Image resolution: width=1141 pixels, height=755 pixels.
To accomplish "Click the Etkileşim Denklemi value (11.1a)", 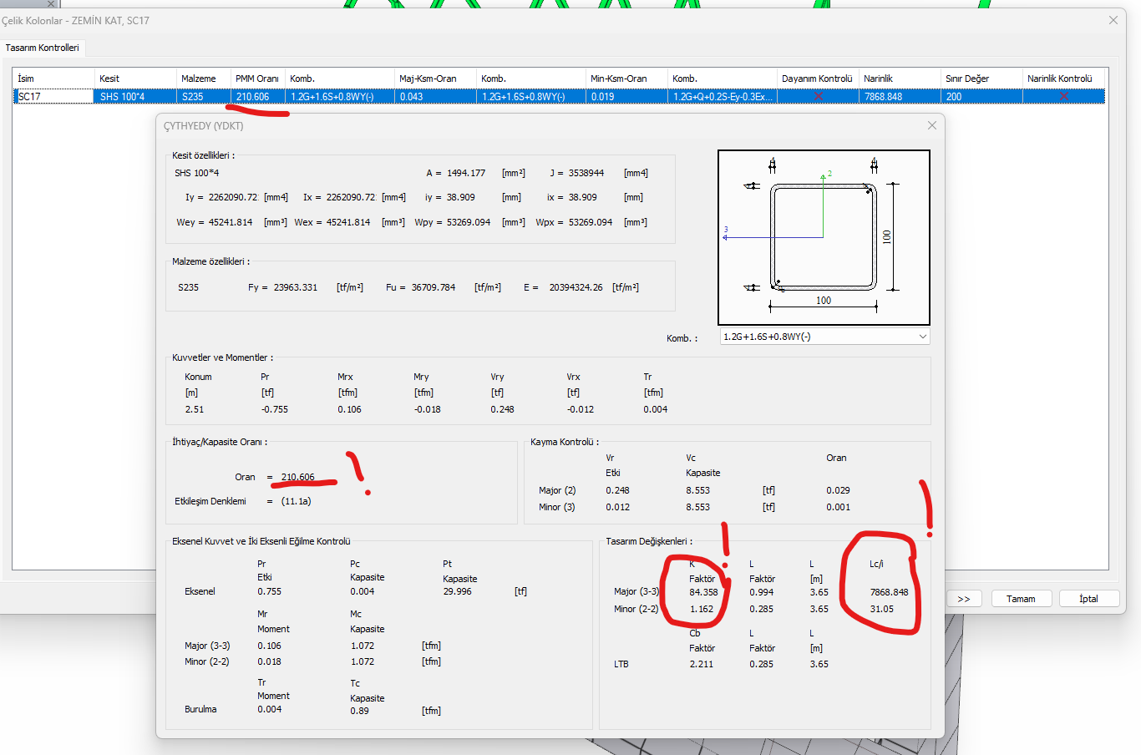I will pos(296,501).
